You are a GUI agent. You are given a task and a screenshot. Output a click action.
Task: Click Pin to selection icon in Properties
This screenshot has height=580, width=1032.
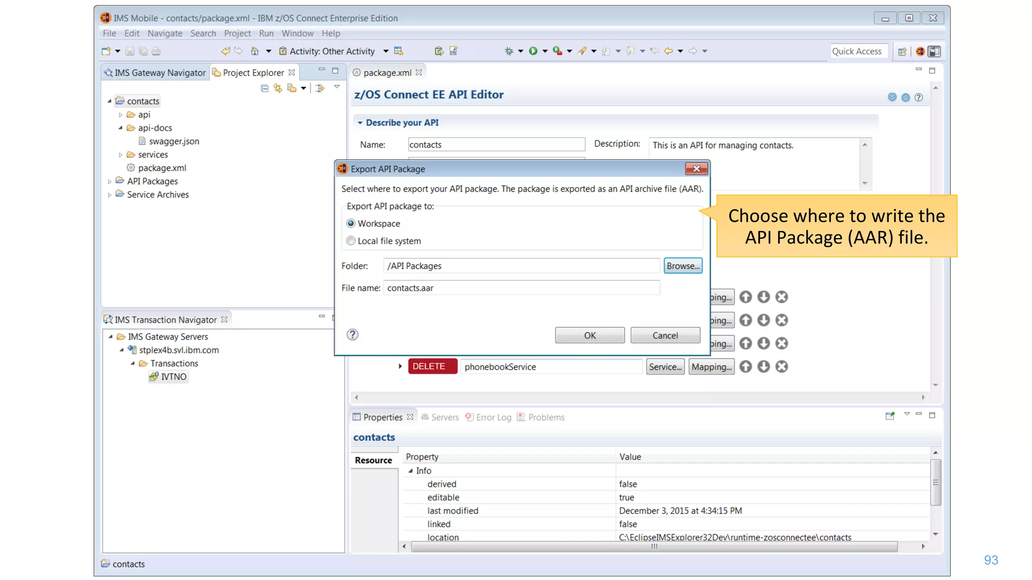tap(890, 416)
